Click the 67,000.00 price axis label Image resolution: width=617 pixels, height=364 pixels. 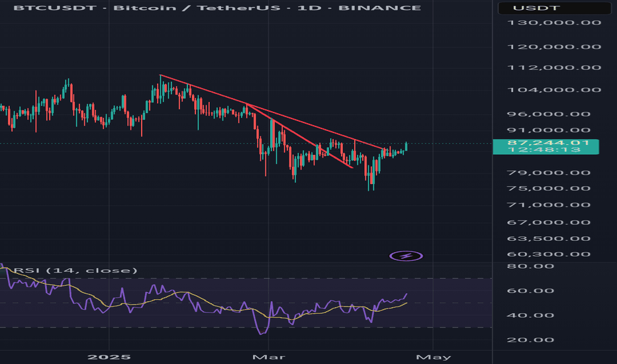pos(549,223)
